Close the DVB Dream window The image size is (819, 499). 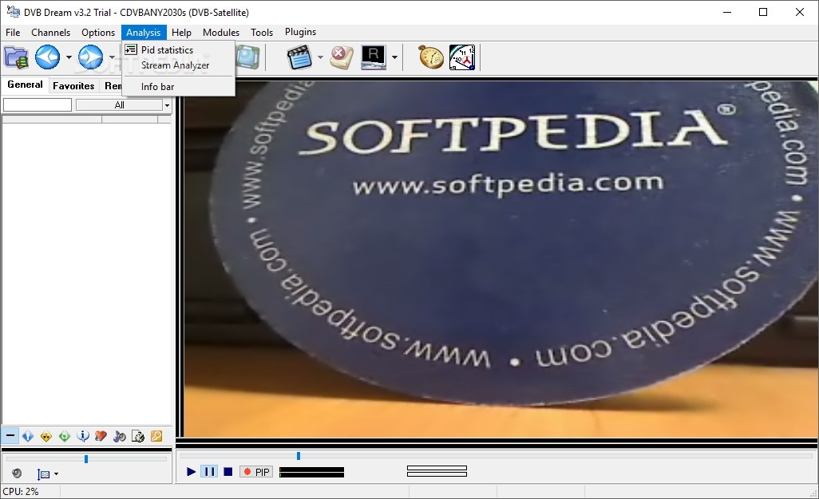click(800, 12)
